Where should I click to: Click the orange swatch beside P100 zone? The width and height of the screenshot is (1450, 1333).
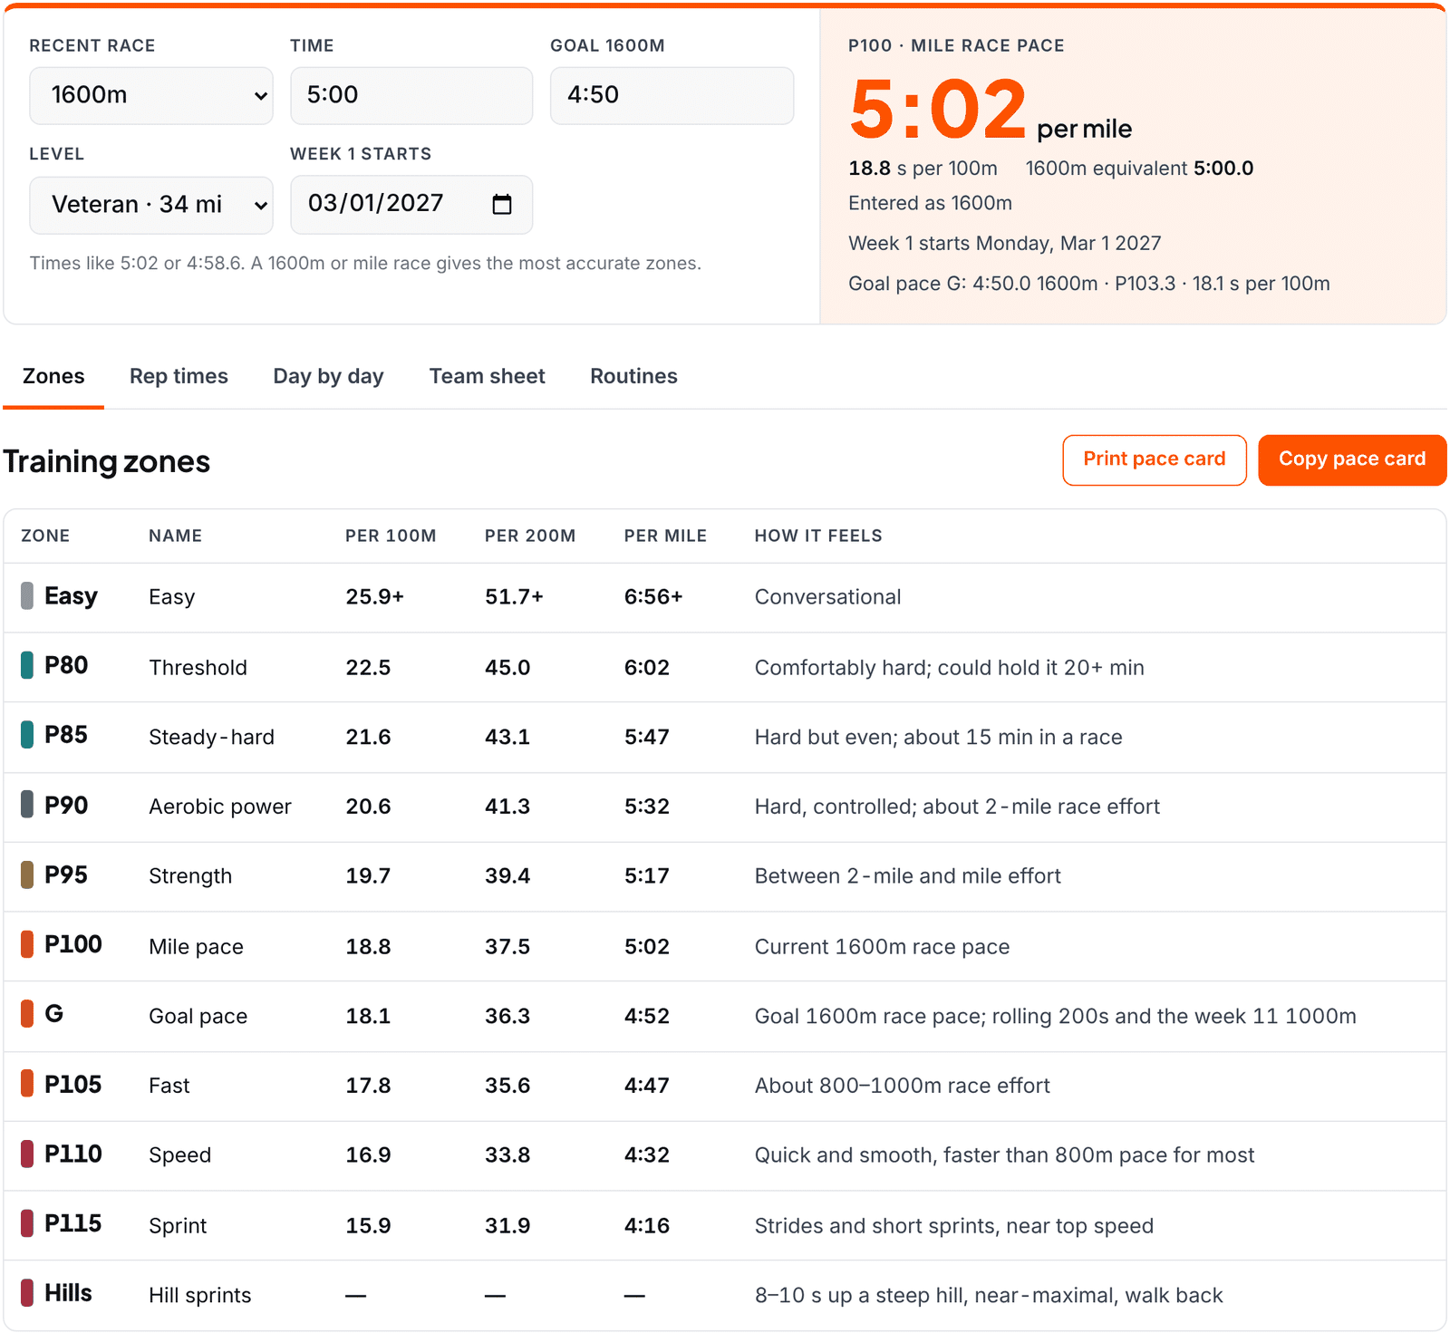(x=27, y=944)
